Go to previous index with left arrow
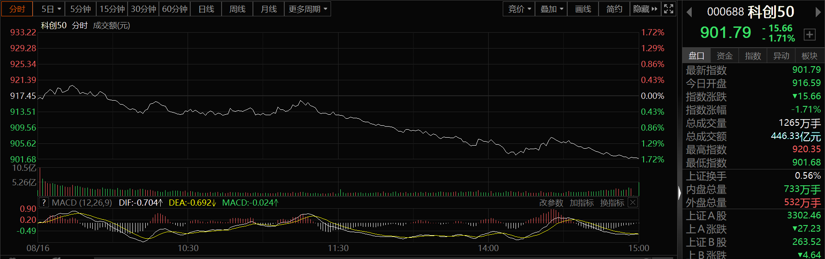 point(689,12)
